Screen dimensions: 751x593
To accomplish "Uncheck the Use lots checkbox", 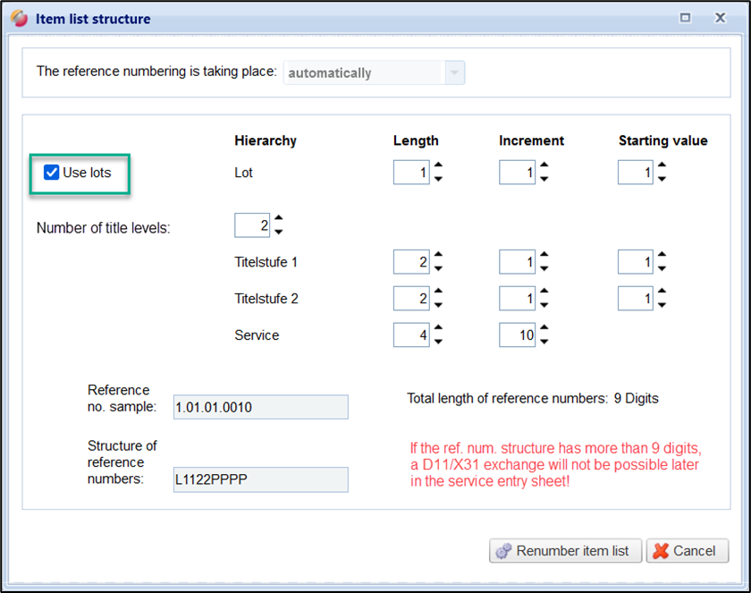I will pos(52,173).
